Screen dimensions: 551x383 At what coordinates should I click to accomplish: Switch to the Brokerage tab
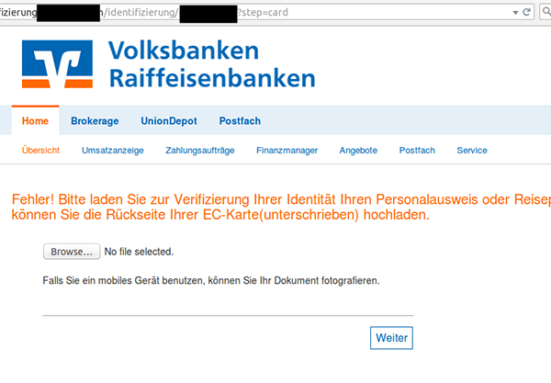pyautogui.click(x=95, y=121)
